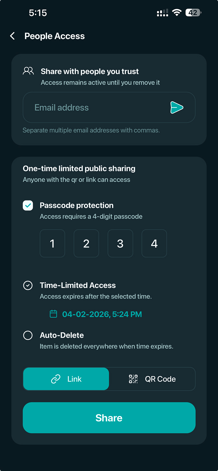Select the first passcode digit box

[52, 244]
